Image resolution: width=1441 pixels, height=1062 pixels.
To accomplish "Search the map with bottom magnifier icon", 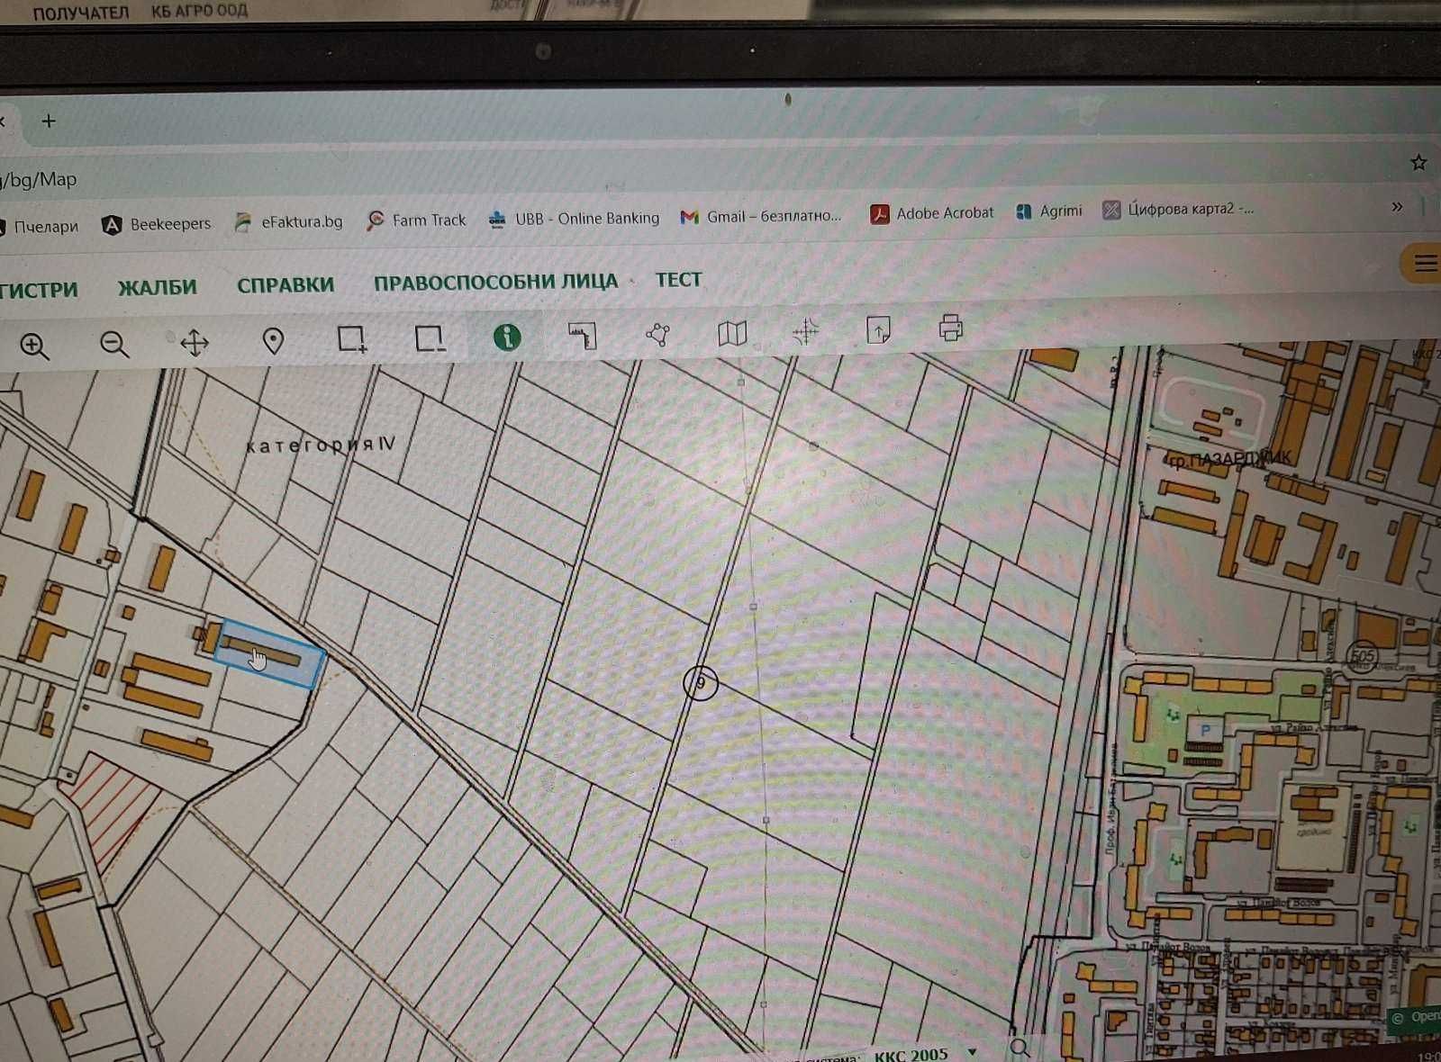I will (x=1020, y=1048).
